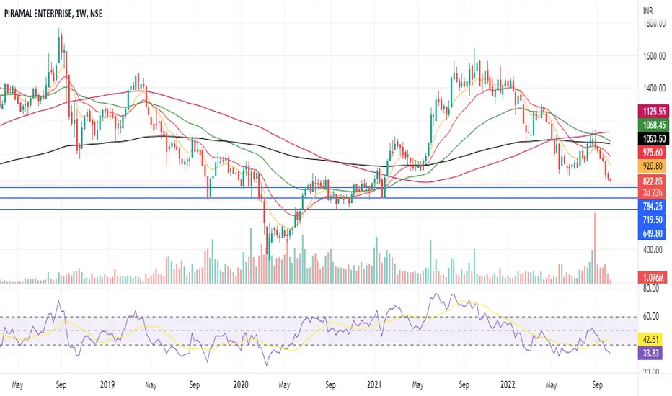Click the INR currency label
The image size is (672, 396).
pyautogui.click(x=647, y=11)
